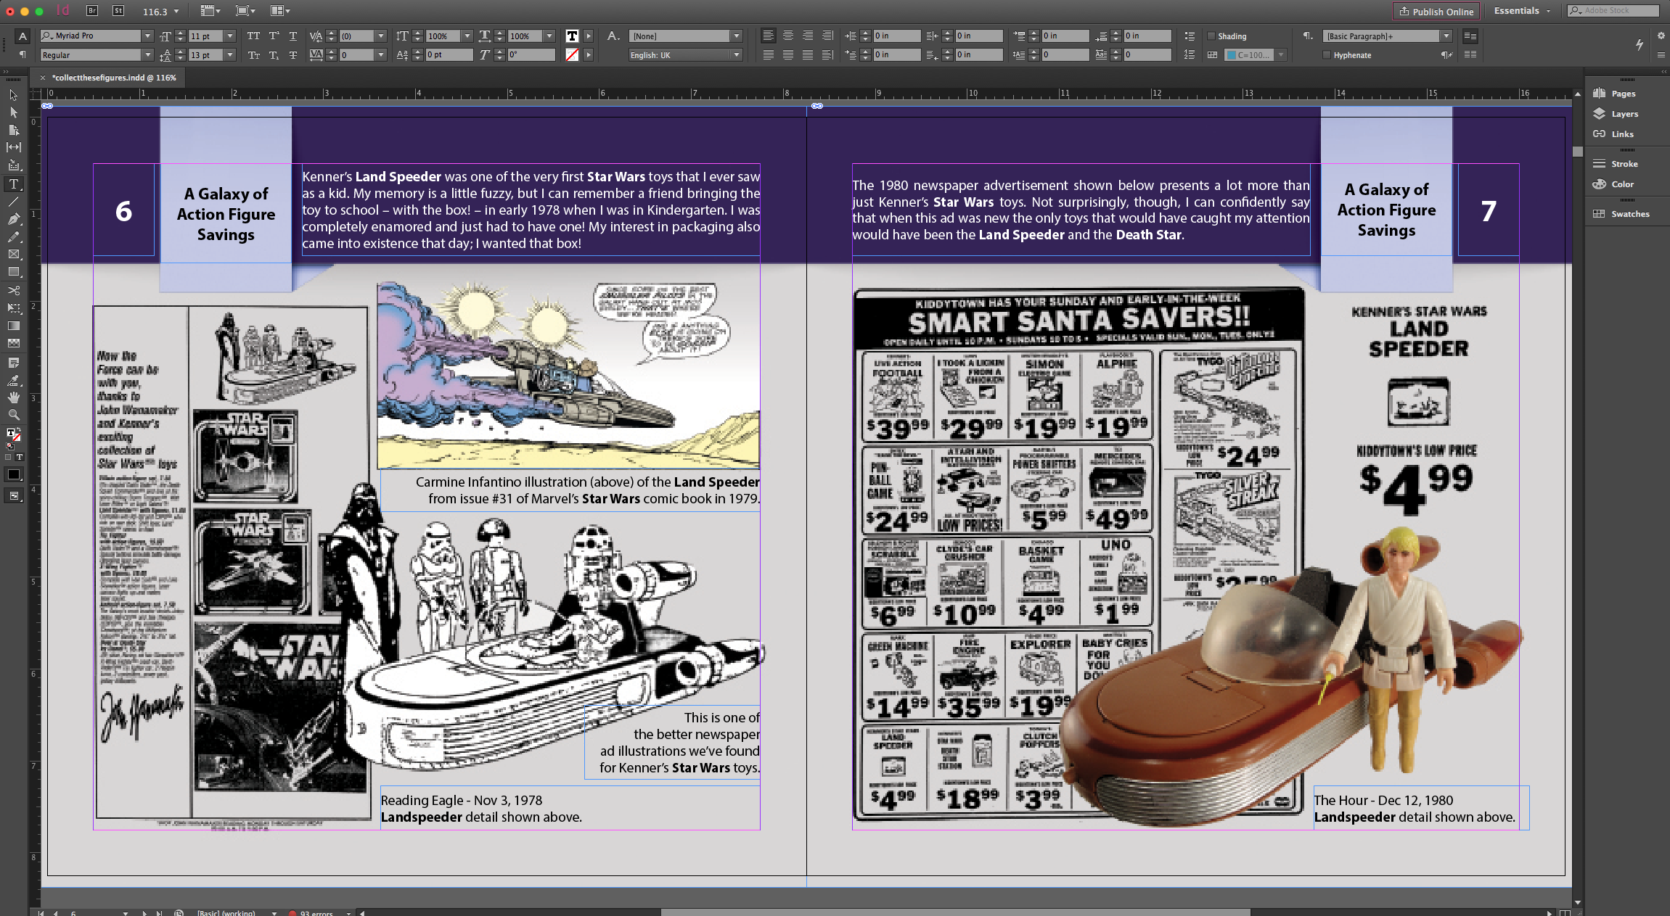Open the 11 pt font size dropdown
The width and height of the screenshot is (1670, 916).
230,36
